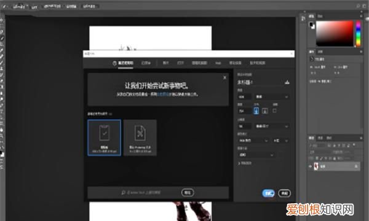Screen dimensions: 369x221
Task: Select the Zoom tool in the toolbar
Action: 1,136
